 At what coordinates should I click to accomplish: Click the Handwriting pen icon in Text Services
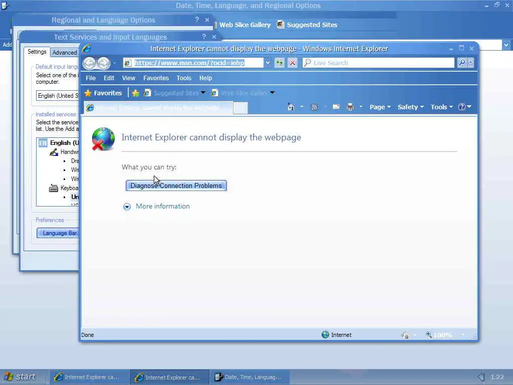(x=54, y=152)
